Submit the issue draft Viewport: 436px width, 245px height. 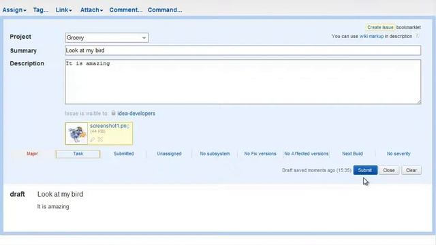pyautogui.click(x=365, y=170)
